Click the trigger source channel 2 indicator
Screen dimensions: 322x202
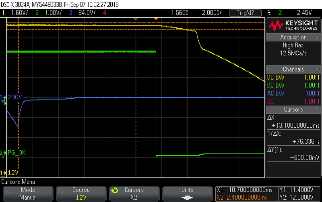(x=280, y=13)
